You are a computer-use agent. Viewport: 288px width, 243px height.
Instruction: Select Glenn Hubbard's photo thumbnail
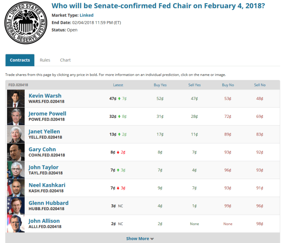tap(16, 206)
